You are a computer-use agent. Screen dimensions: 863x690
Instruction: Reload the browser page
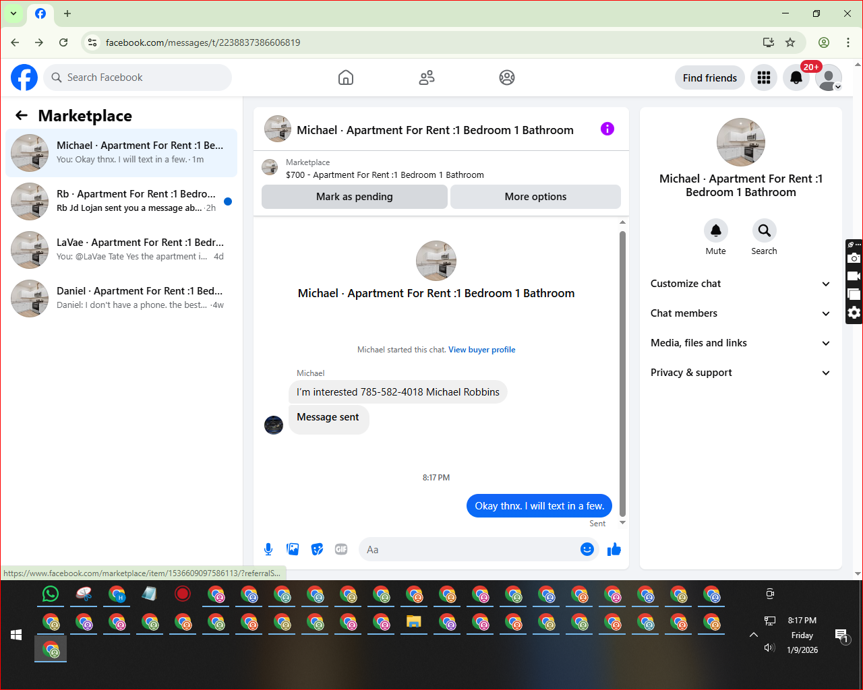[63, 42]
